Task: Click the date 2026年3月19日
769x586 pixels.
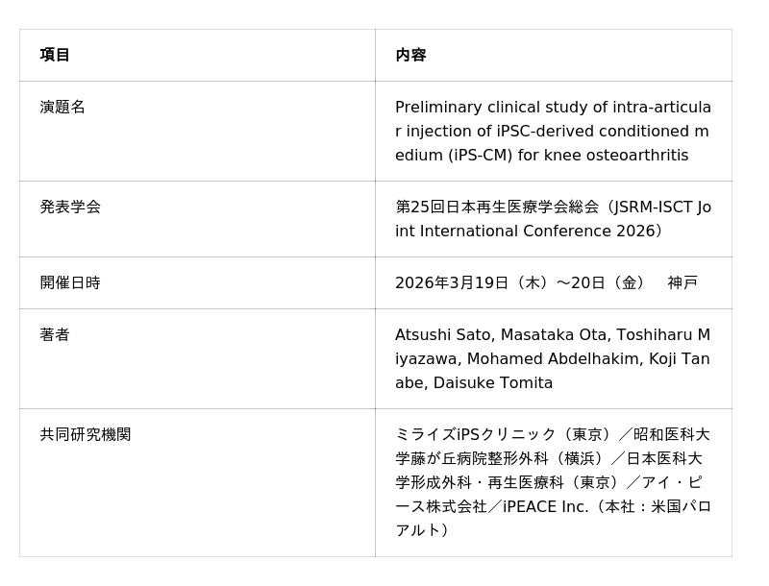Action: click(x=452, y=282)
